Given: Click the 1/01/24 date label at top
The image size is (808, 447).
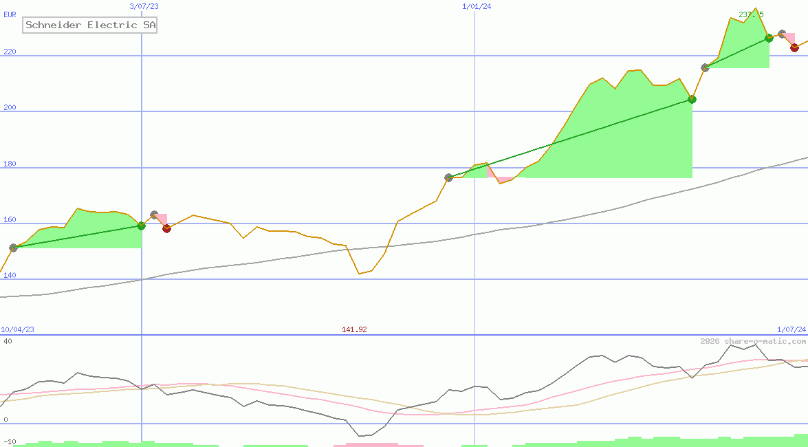Looking at the screenshot, I should coord(477,6).
